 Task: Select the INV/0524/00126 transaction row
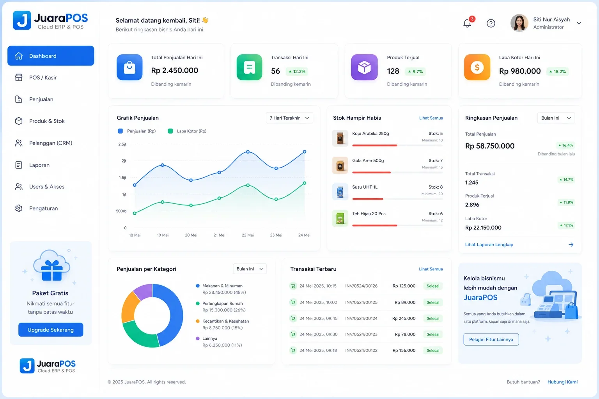366,286
